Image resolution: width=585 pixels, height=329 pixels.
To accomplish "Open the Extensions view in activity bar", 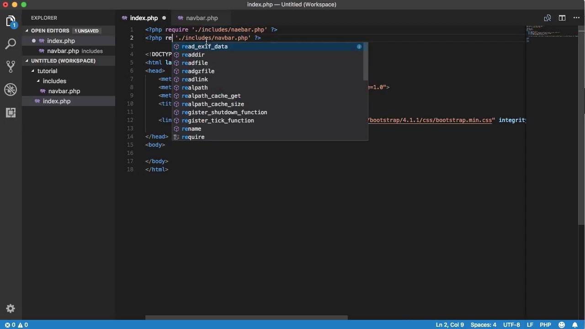I will pyautogui.click(x=11, y=112).
